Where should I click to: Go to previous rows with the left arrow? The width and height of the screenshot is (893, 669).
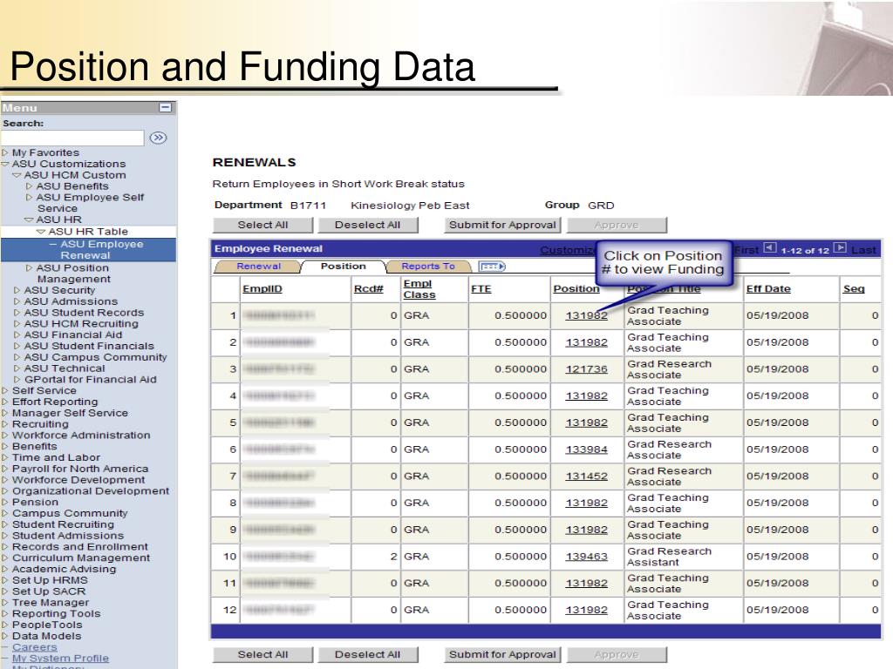tap(769, 248)
